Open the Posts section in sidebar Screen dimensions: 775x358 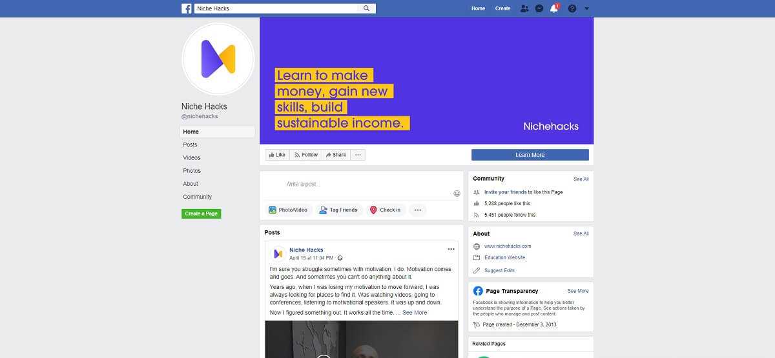(190, 144)
